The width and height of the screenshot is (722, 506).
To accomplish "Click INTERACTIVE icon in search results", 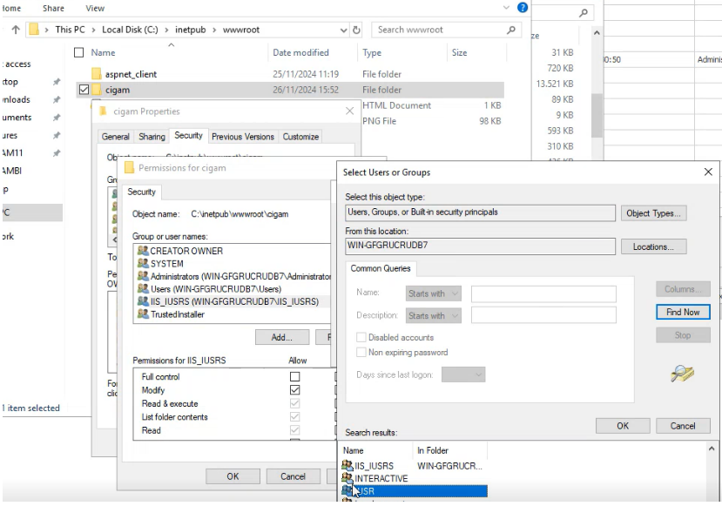I will tap(348, 478).
